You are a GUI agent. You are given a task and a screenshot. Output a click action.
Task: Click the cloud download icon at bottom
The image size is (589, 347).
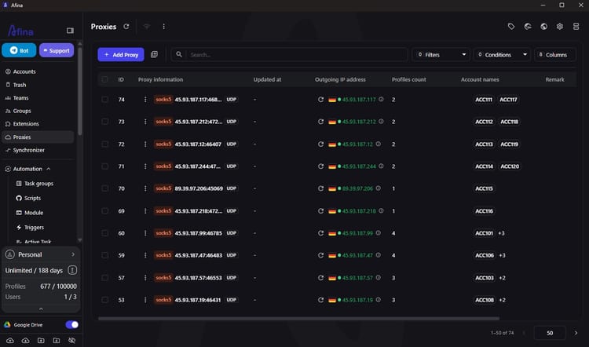(x=26, y=340)
